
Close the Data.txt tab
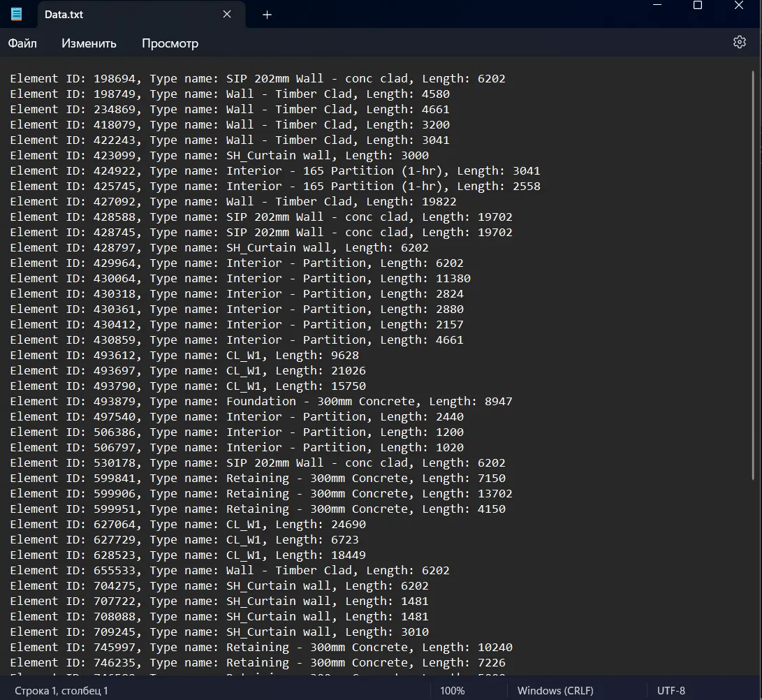227,14
